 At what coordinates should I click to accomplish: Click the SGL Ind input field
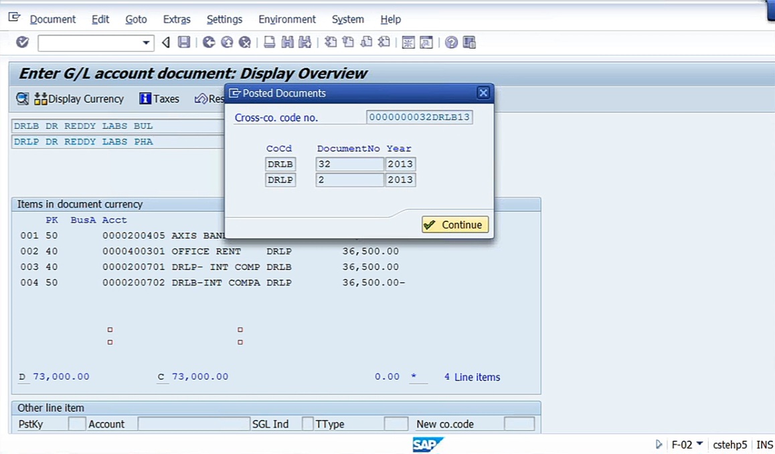(307, 424)
